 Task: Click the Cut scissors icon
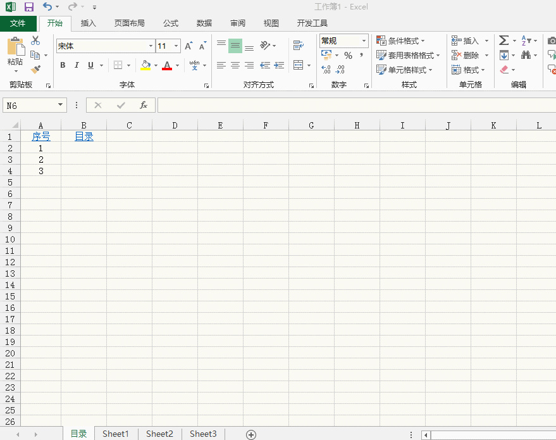point(35,41)
